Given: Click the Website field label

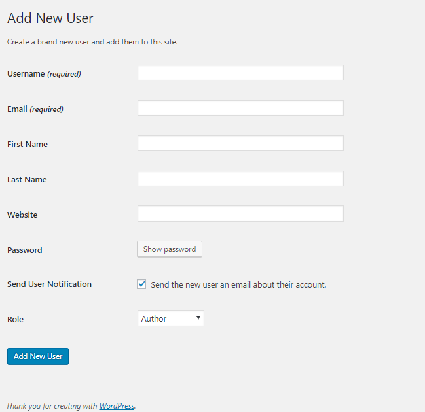Looking at the screenshot, I should pyautogui.click(x=22, y=215).
